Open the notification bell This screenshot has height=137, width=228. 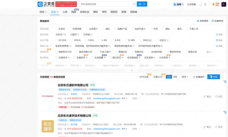click(205, 4)
